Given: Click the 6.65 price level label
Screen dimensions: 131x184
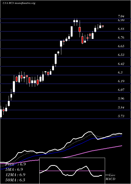Looking at the screenshot, I should 121,46.
